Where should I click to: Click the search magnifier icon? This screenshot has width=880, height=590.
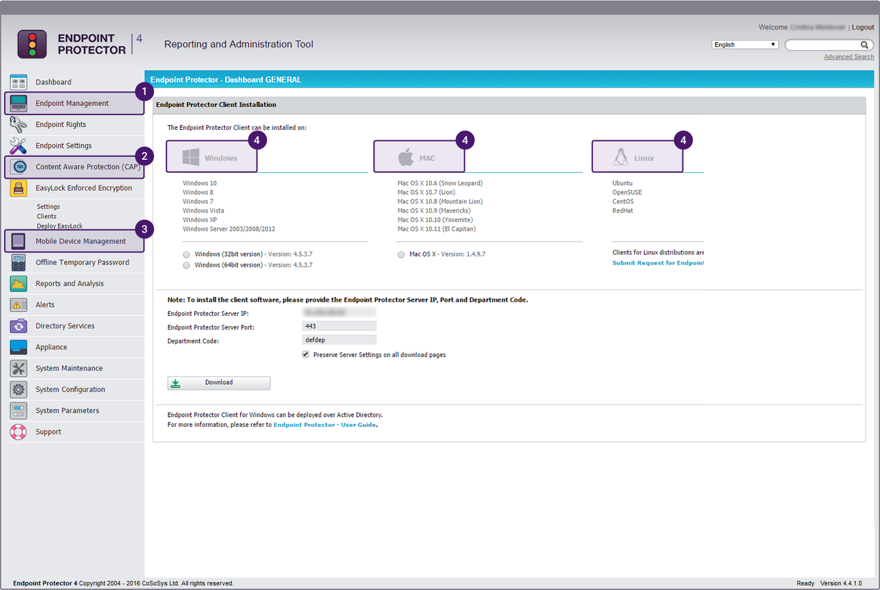(864, 45)
